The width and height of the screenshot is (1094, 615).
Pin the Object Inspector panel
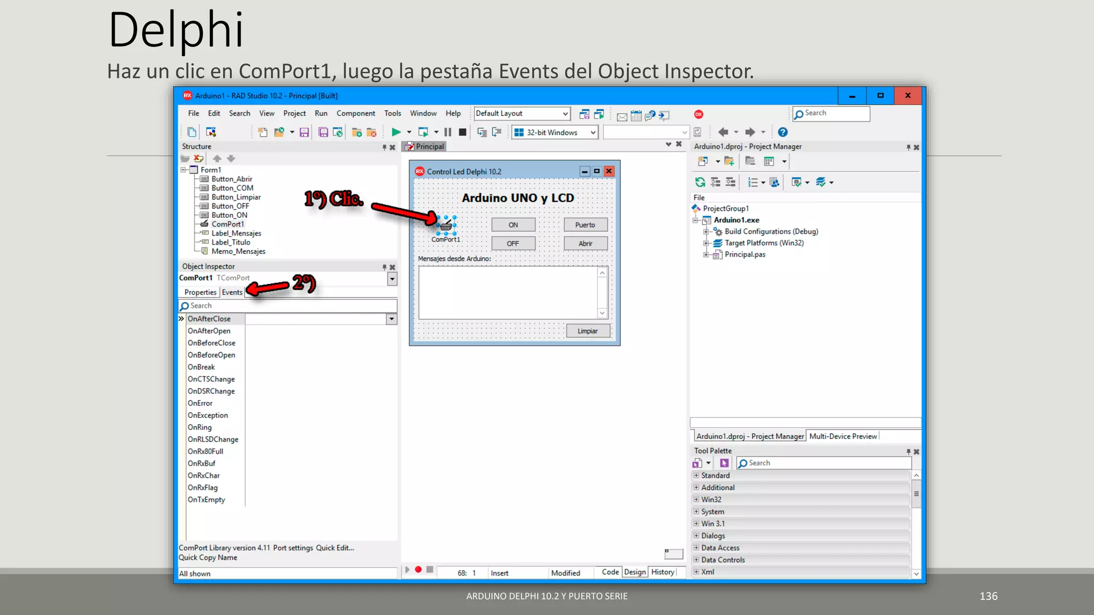(x=384, y=267)
